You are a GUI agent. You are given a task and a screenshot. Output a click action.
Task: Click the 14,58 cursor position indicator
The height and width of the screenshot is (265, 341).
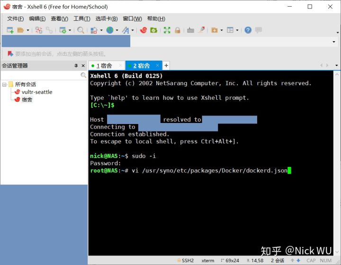point(255,260)
